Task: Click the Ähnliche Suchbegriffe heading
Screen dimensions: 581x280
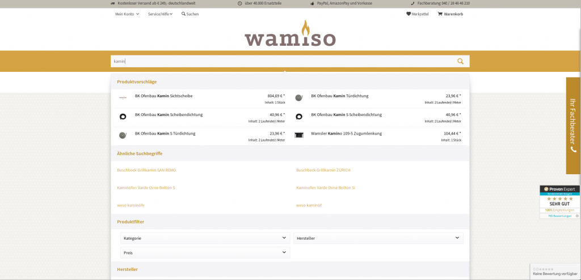Action: 140,153
